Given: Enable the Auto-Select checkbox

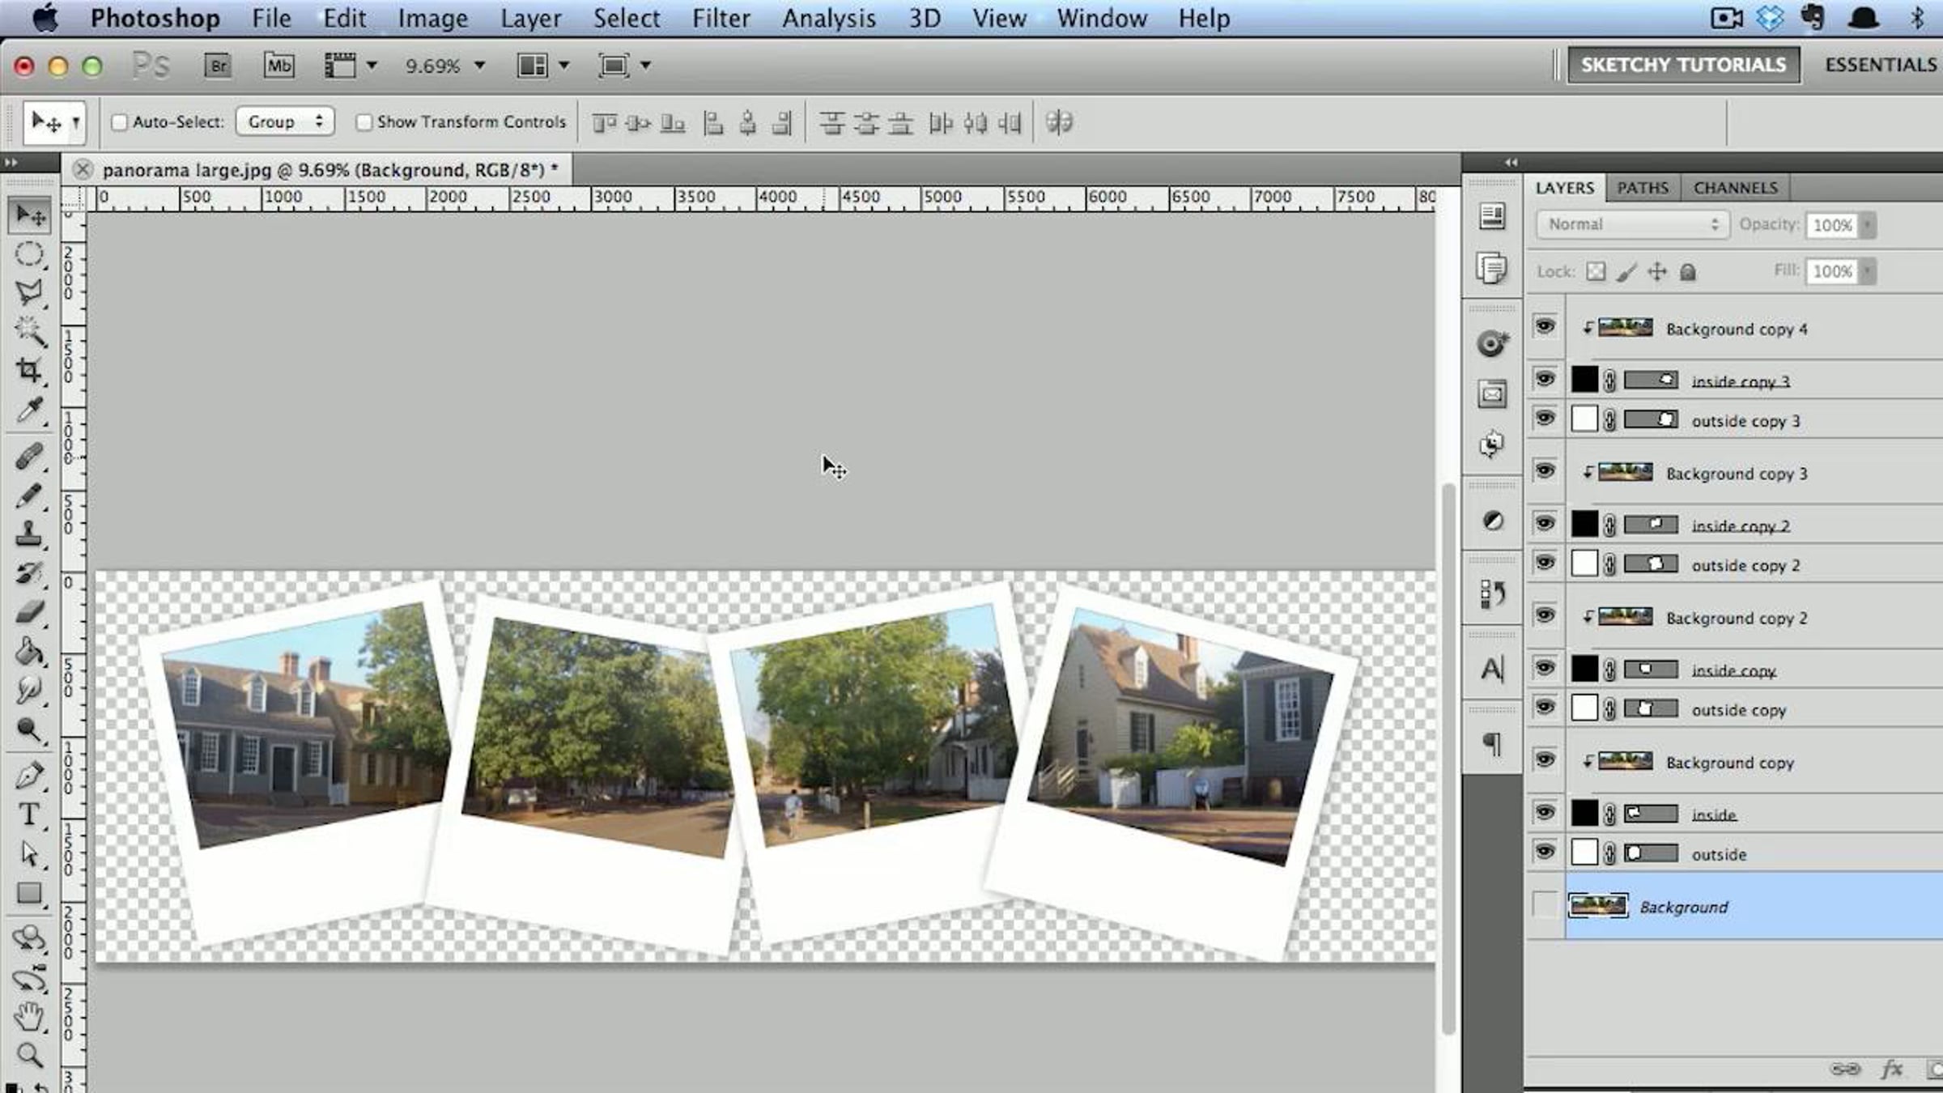Looking at the screenshot, I should point(120,122).
